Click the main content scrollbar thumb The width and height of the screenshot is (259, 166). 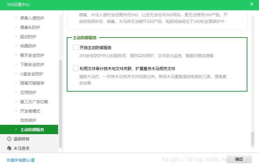point(253,138)
